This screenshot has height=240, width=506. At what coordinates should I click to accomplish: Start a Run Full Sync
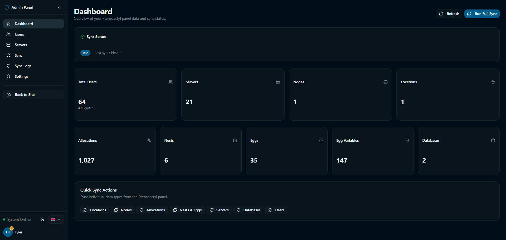tap(482, 14)
